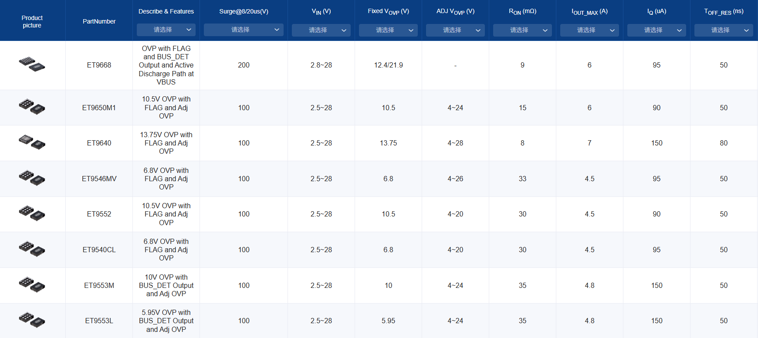Expand the Fixed VOVP (V) dropdown
The image size is (758, 338).
(x=388, y=30)
